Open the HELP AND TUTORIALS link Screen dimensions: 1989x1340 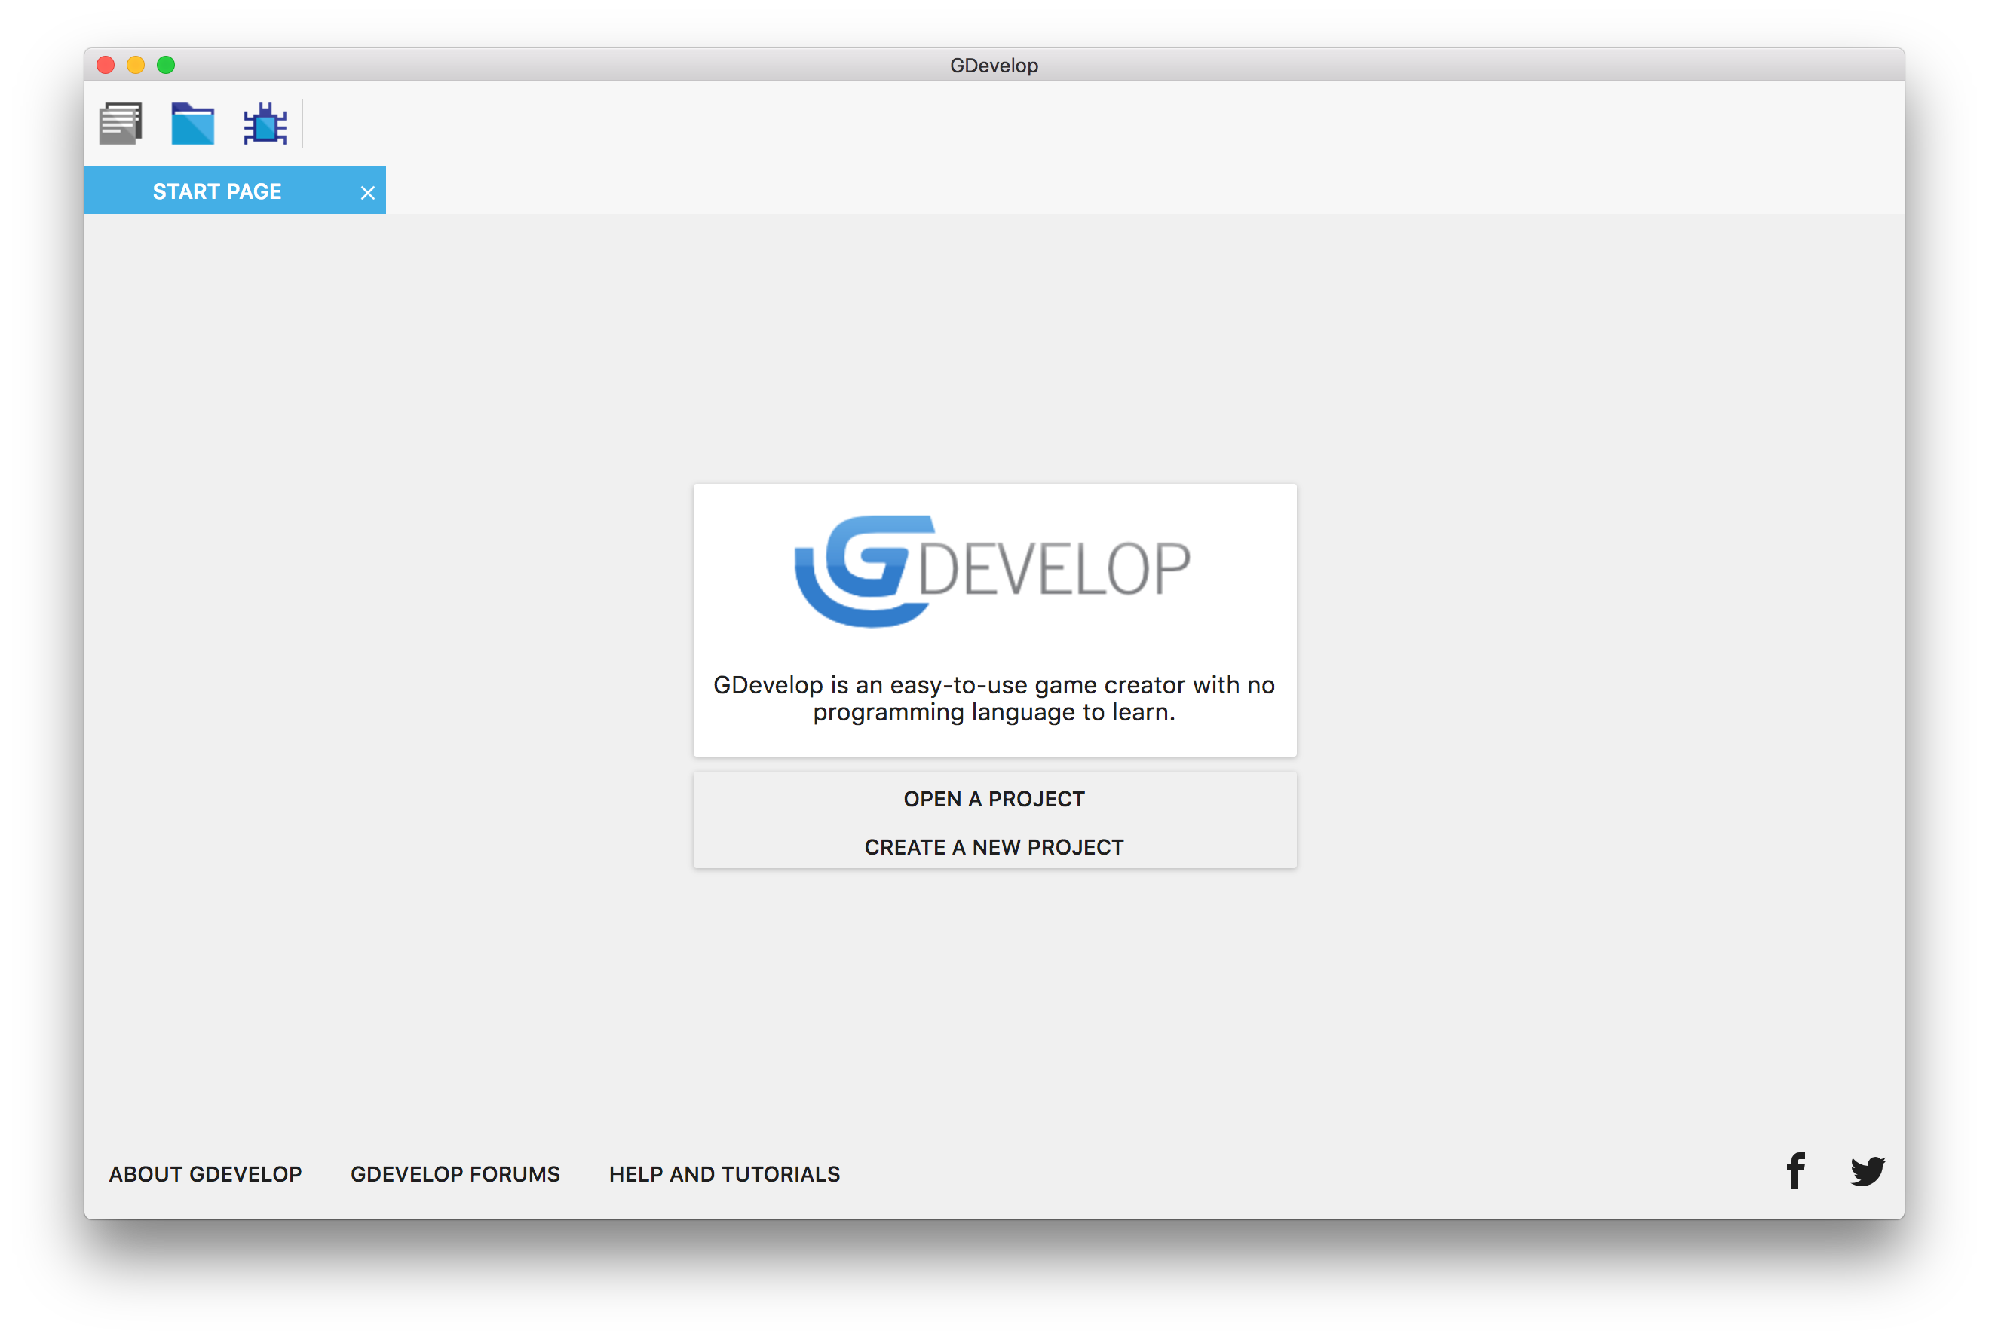pyautogui.click(x=724, y=1173)
